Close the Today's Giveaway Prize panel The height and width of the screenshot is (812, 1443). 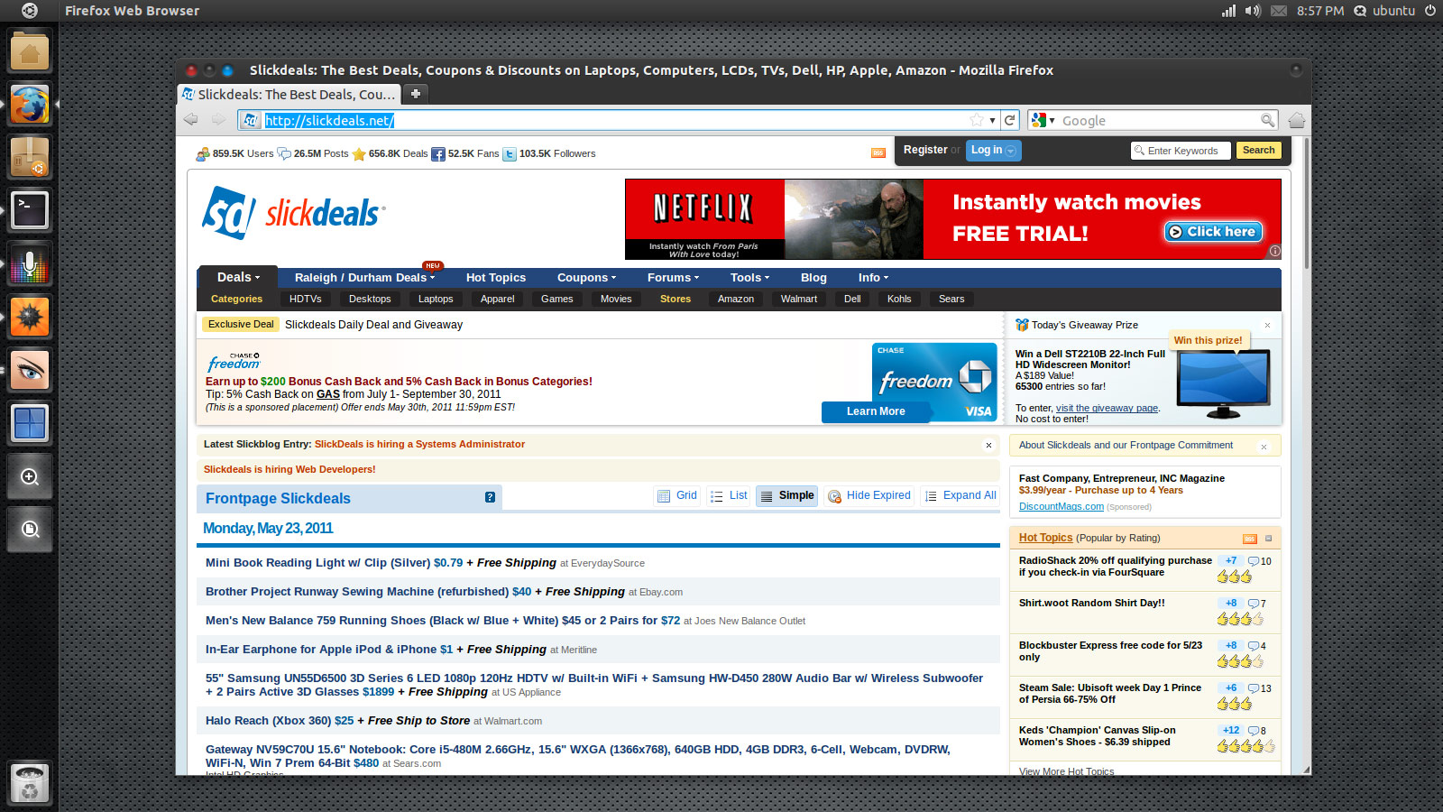click(1267, 326)
